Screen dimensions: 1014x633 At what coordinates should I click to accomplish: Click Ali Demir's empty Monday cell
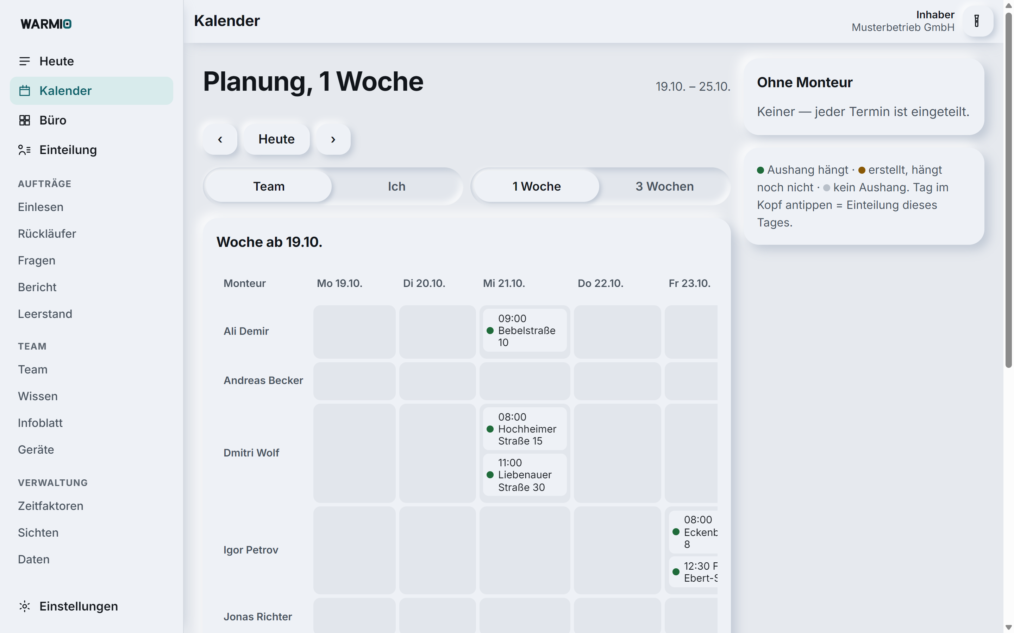[354, 332]
